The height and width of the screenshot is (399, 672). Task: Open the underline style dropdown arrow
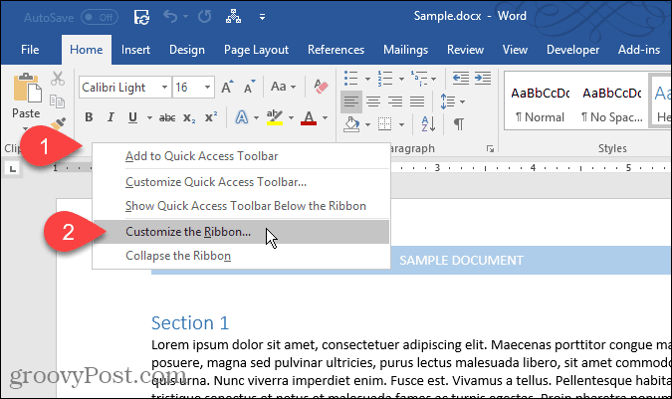point(149,117)
